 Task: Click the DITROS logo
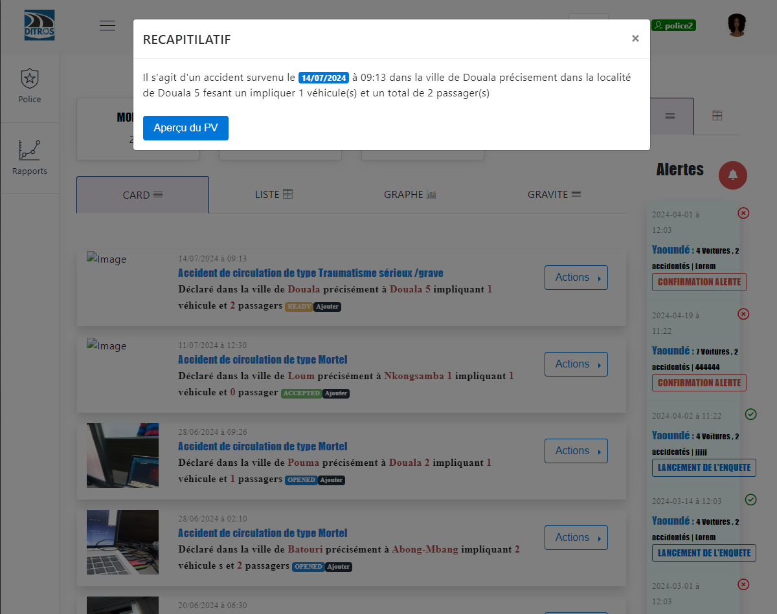coord(39,26)
